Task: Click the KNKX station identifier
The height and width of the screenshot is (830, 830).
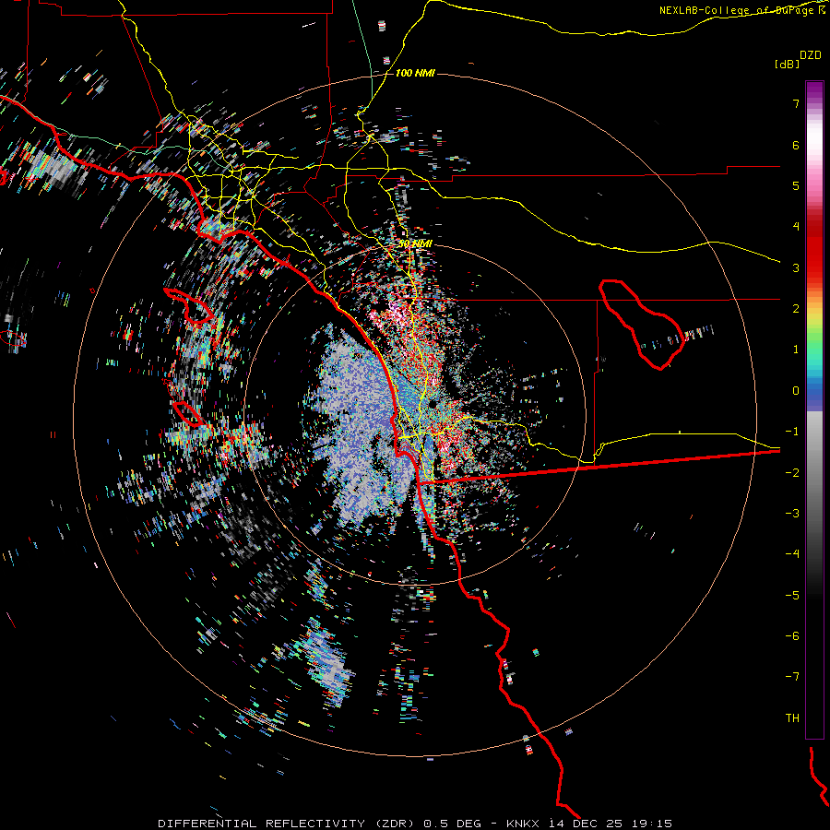Action: [x=522, y=824]
